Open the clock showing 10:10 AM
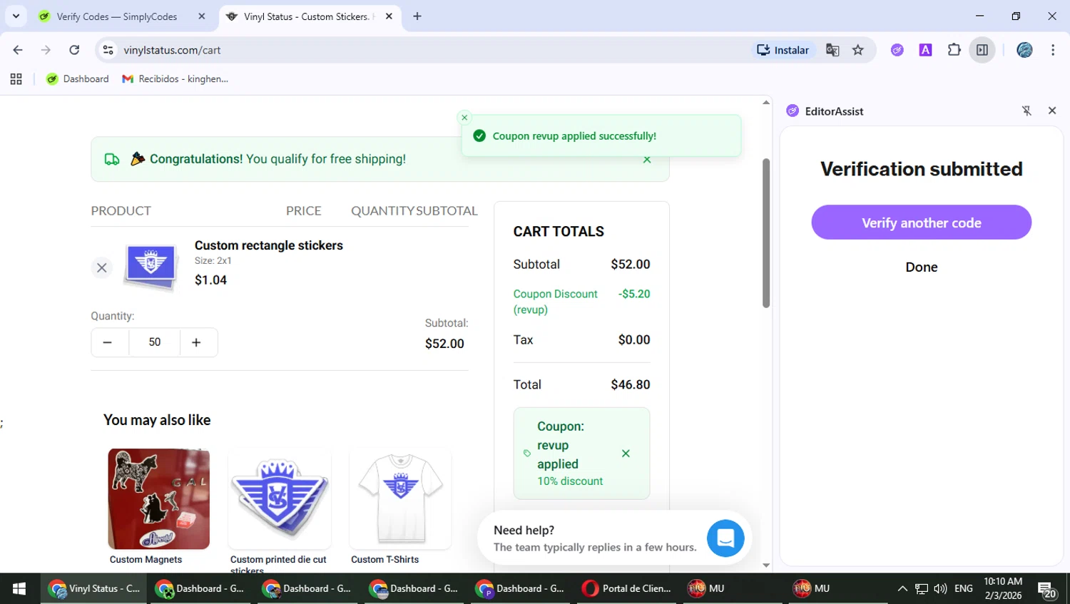 (x=1003, y=588)
